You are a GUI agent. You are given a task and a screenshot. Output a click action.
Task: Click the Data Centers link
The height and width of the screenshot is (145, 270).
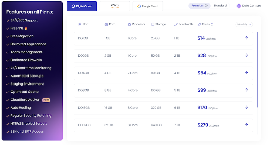251,6
